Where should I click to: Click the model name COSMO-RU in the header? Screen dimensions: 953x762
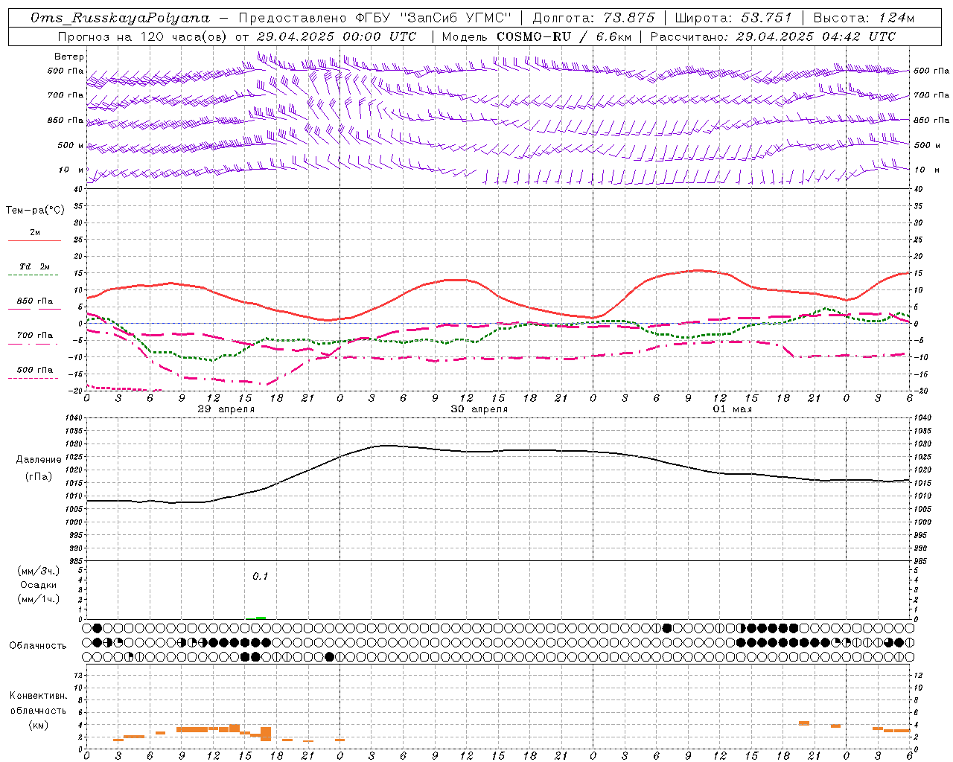coord(534,36)
